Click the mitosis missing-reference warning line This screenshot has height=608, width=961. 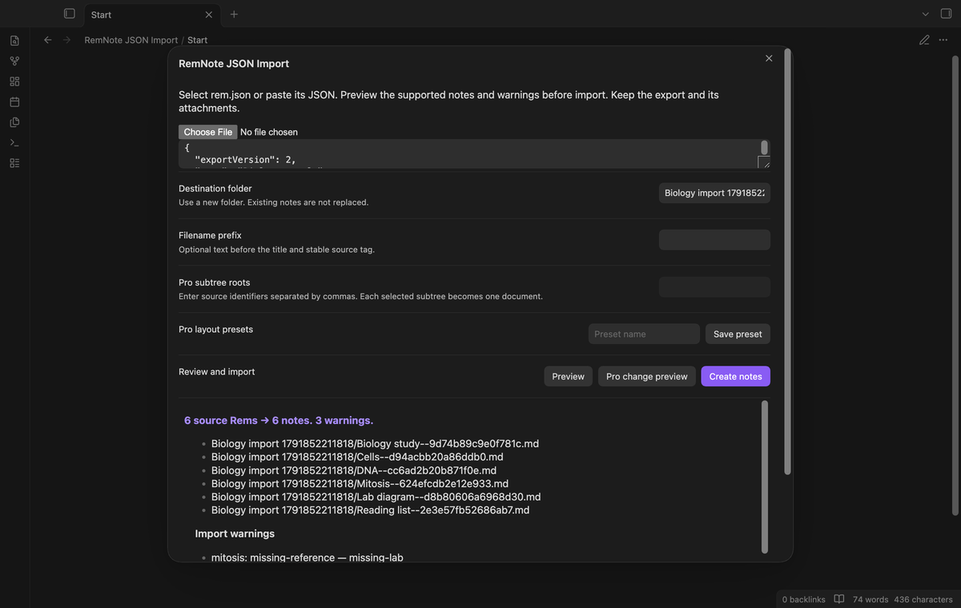pyautogui.click(x=308, y=557)
